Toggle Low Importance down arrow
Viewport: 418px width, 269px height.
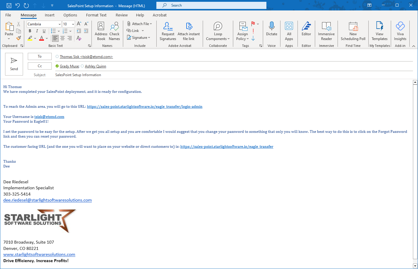(253, 38)
